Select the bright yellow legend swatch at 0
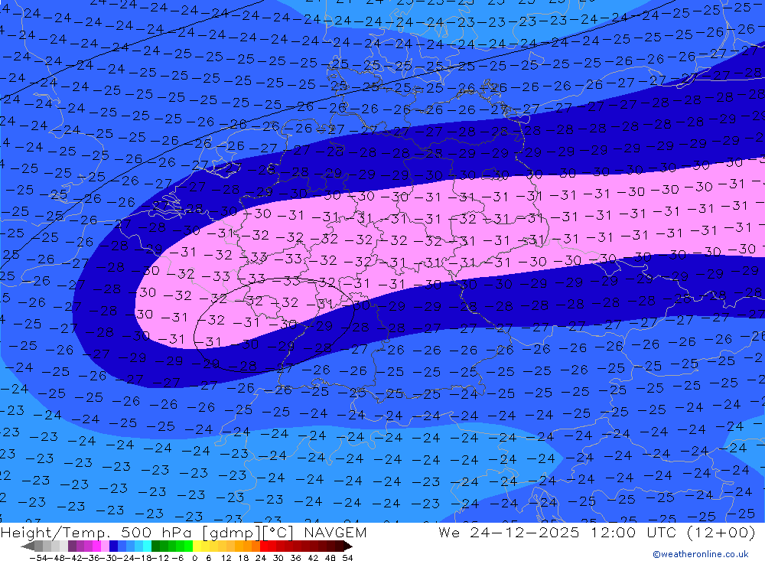This screenshot has height=561, width=765. (197, 546)
